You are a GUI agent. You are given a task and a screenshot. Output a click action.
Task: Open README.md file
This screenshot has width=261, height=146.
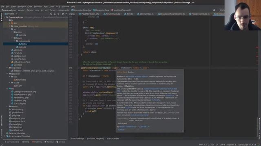[16, 131]
